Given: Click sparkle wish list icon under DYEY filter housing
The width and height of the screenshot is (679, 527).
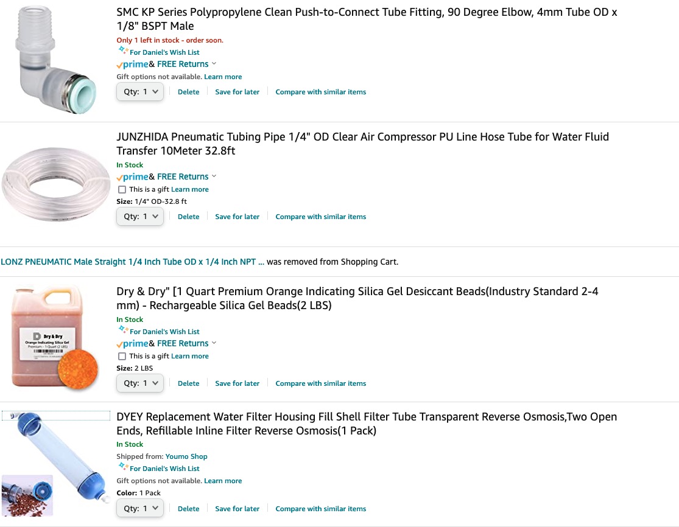Looking at the screenshot, I should [123, 467].
